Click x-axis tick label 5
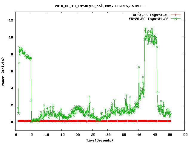The width and height of the screenshot is (191, 143). coord(32,135)
